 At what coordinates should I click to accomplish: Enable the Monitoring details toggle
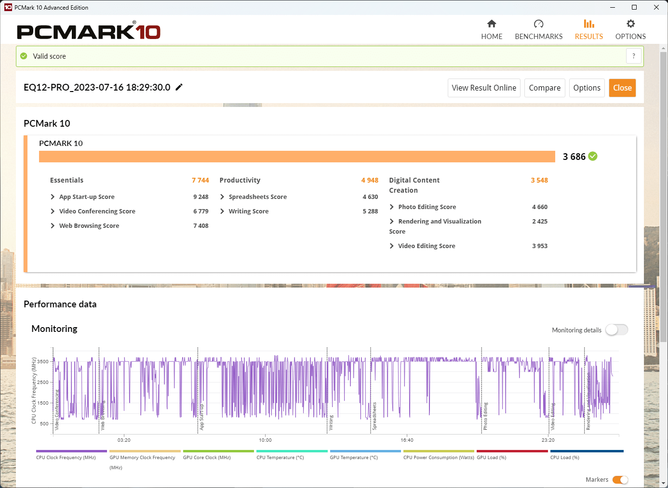pyautogui.click(x=616, y=330)
